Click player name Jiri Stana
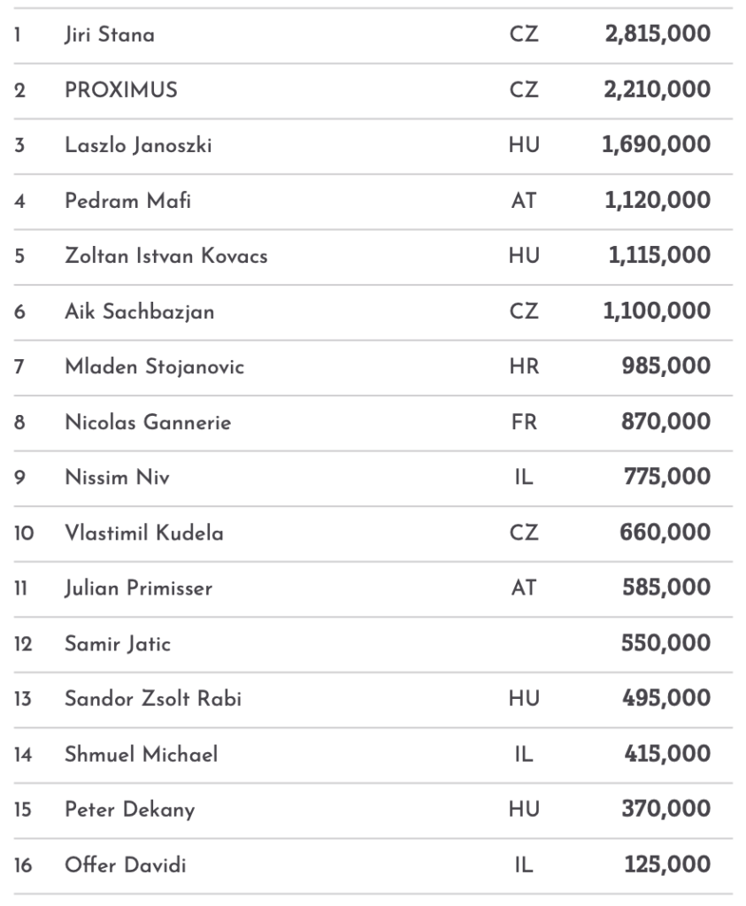This screenshot has height=906, width=746. [110, 35]
